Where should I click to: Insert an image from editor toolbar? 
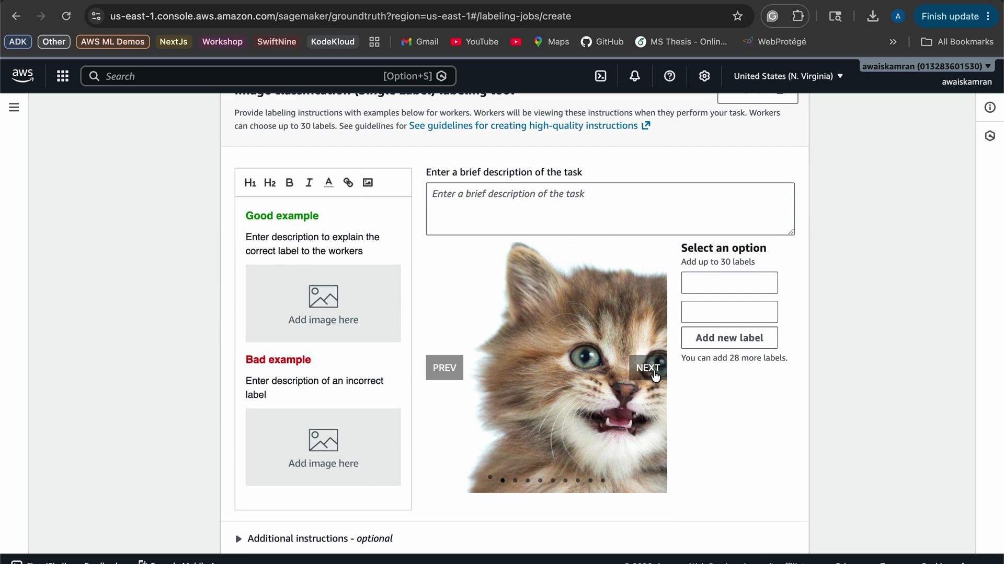point(368,183)
